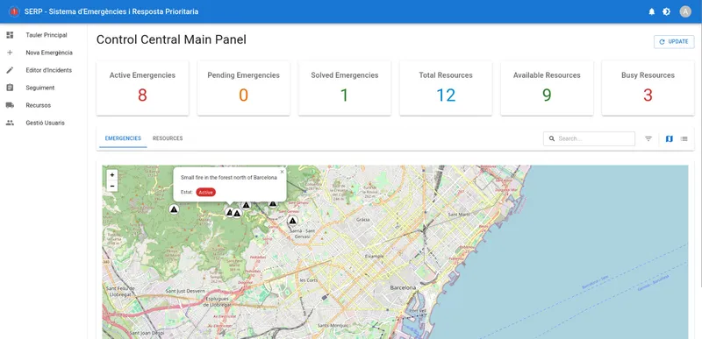Viewport: 702px width, 339px height.
Task: Open the notifications bell
Action: coord(651,11)
